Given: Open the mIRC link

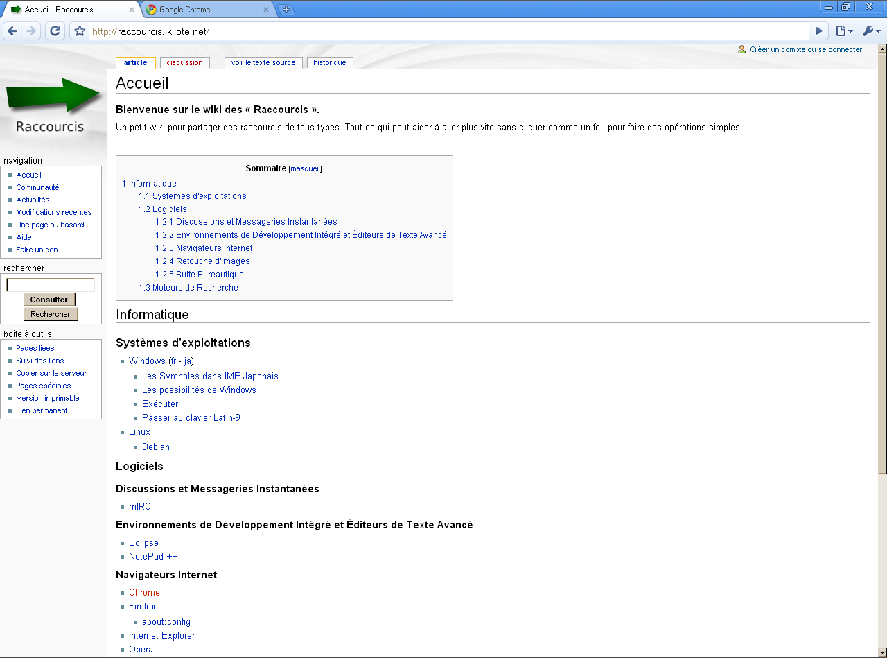Looking at the screenshot, I should point(140,507).
